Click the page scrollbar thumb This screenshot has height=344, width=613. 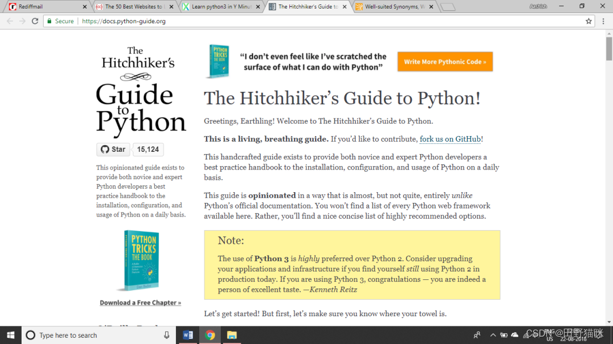coord(609,49)
